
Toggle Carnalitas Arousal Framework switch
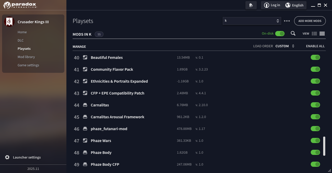pyautogui.click(x=315, y=117)
